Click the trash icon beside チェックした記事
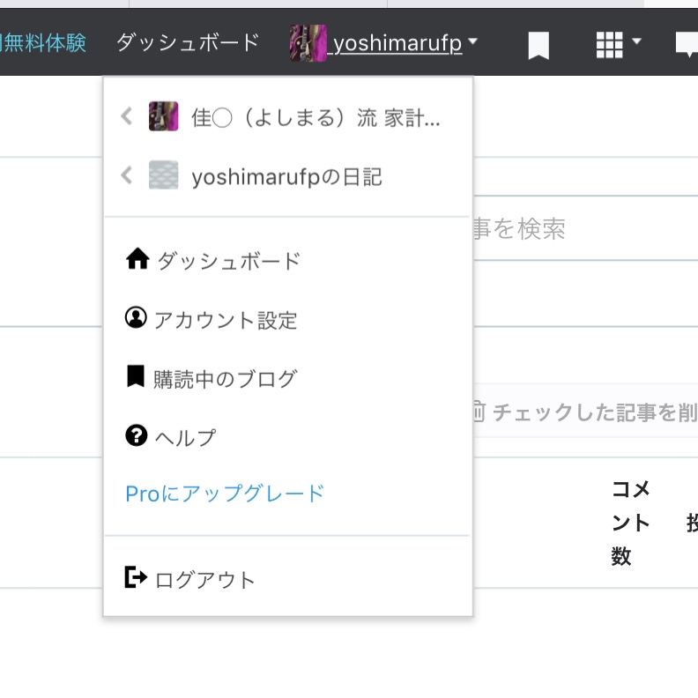698x698 pixels. [479, 411]
